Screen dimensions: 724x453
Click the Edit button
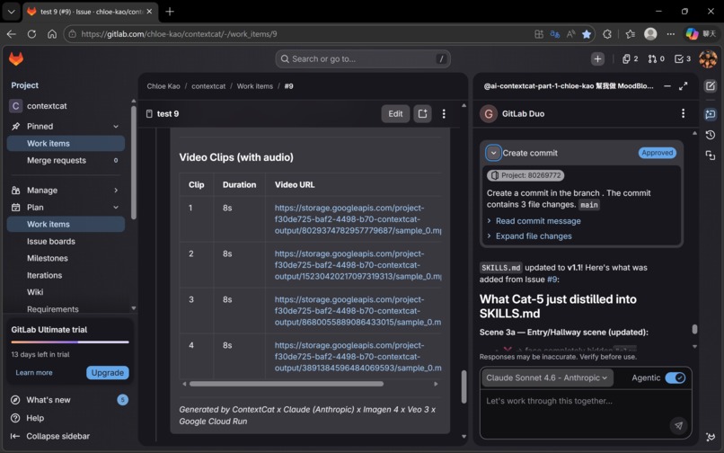pyautogui.click(x=395, y=114)
